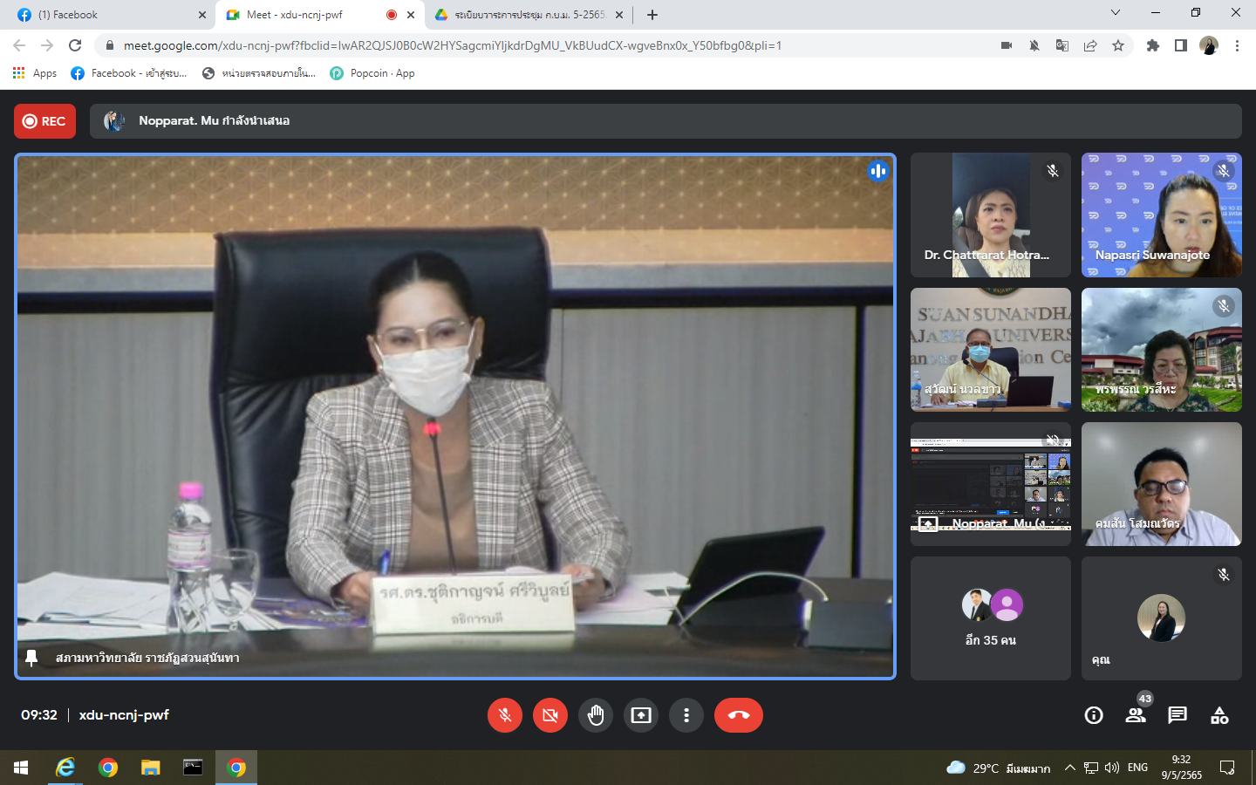The height and width of the screenshot is (785, 1256).
Task: Unpin the main video using the pin icon
Action: point(31,658)
